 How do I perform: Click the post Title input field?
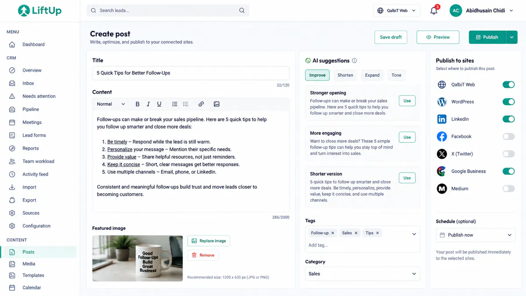coord(191,73)
